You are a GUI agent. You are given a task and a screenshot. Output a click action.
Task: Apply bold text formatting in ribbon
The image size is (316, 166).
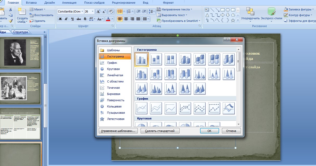tap(60, 19)
